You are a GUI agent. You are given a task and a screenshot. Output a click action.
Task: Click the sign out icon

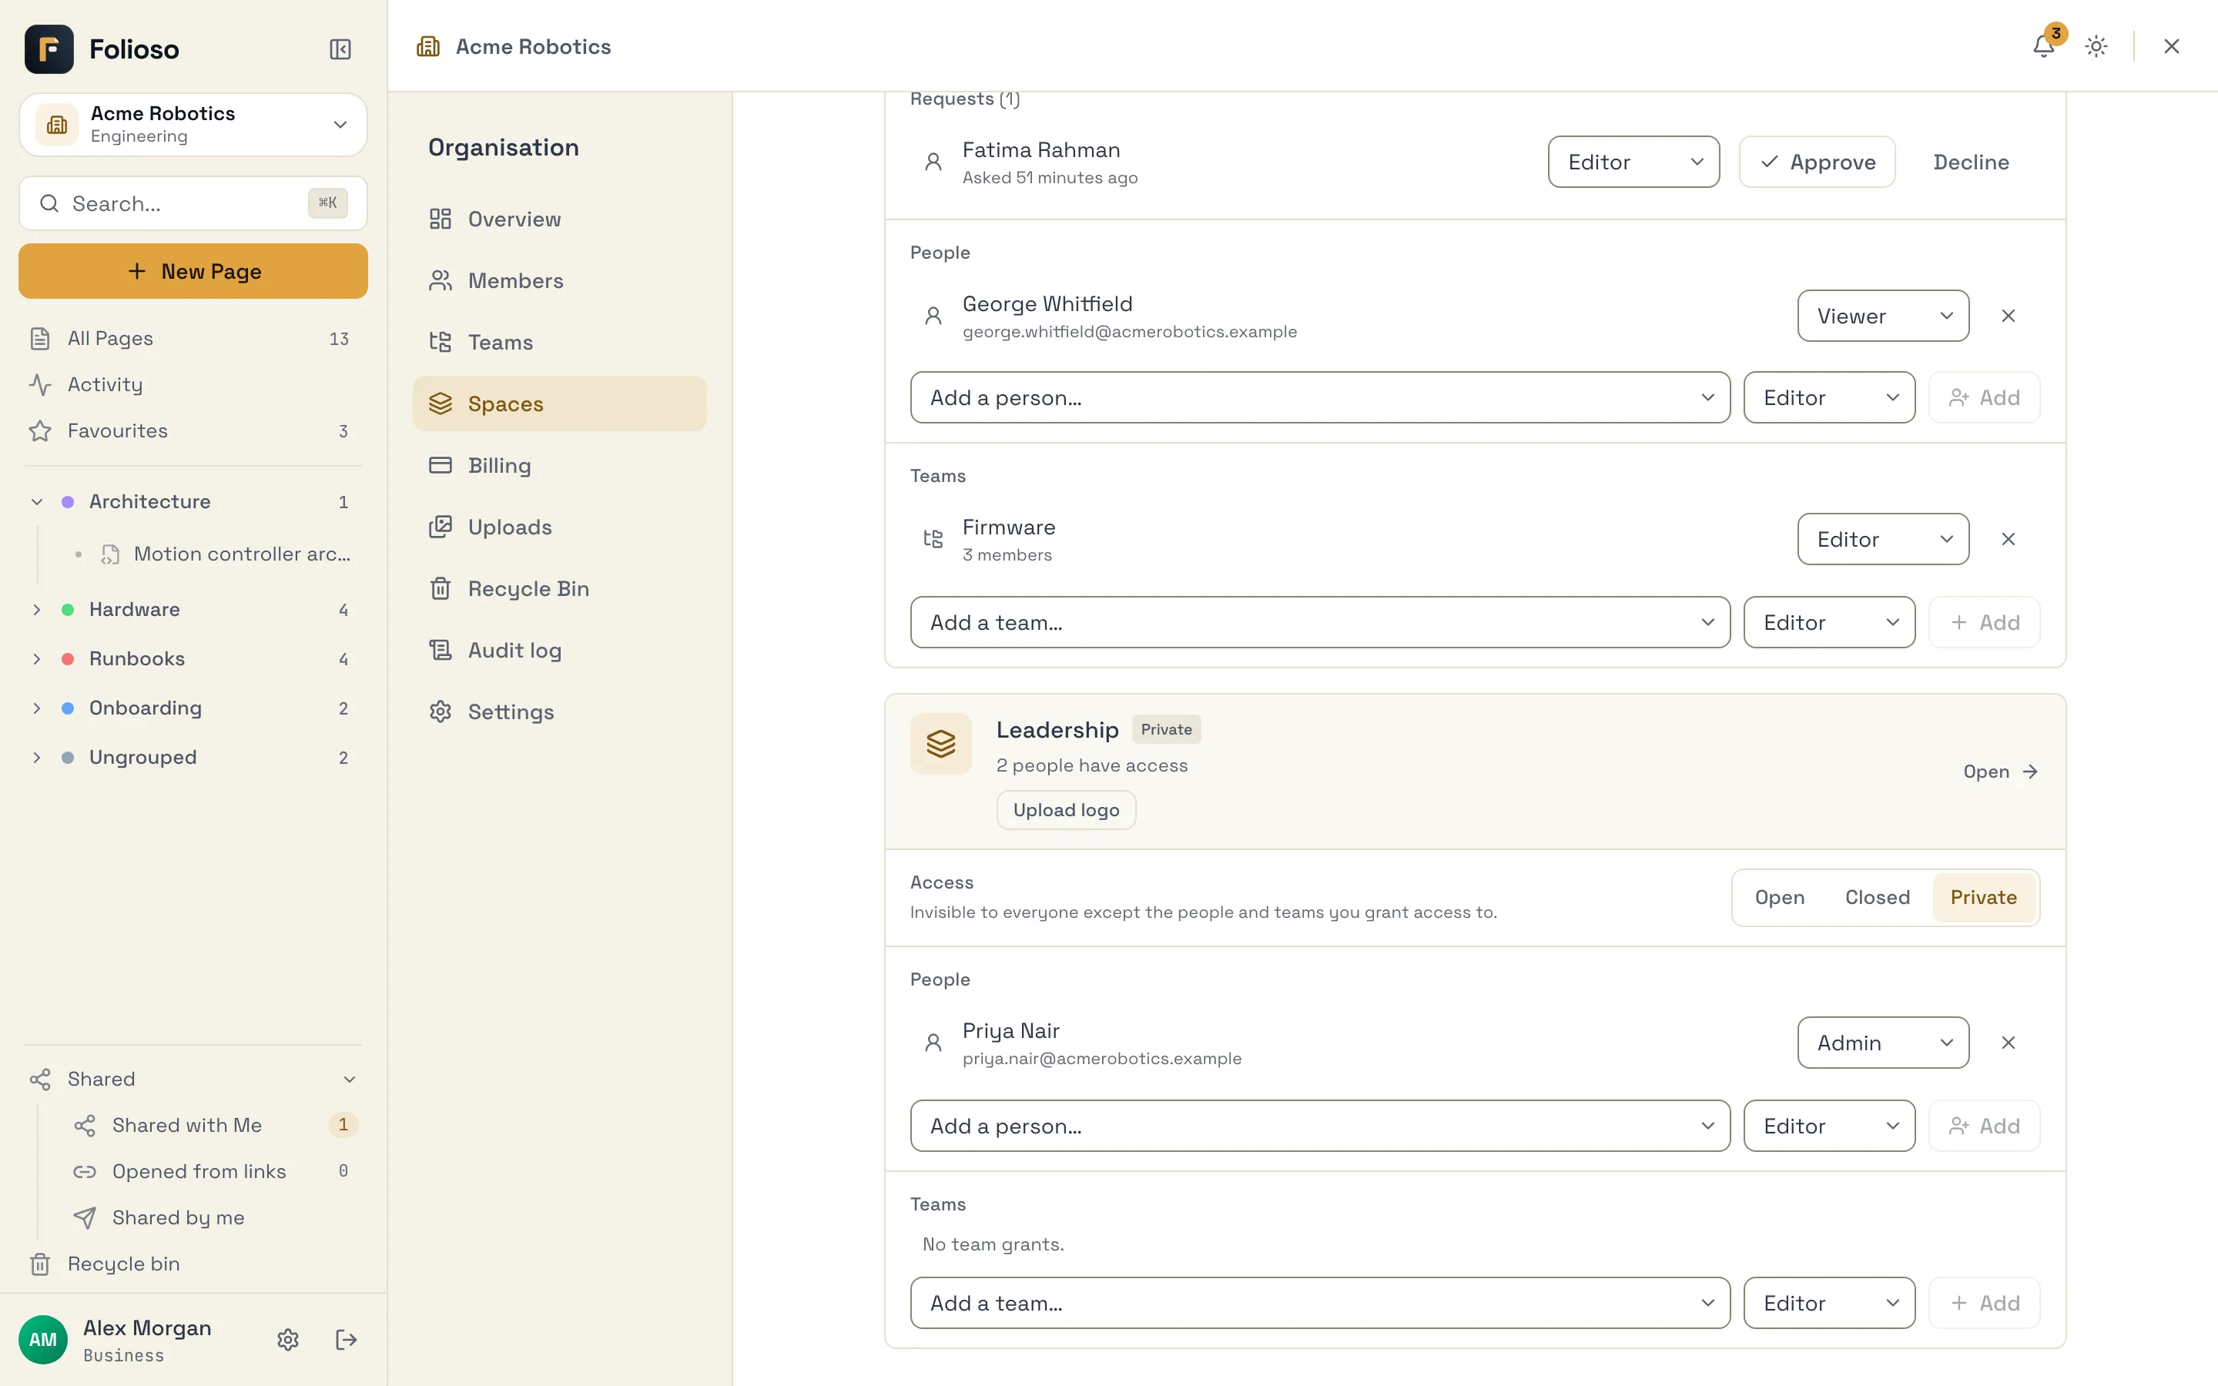(347, 1339)
